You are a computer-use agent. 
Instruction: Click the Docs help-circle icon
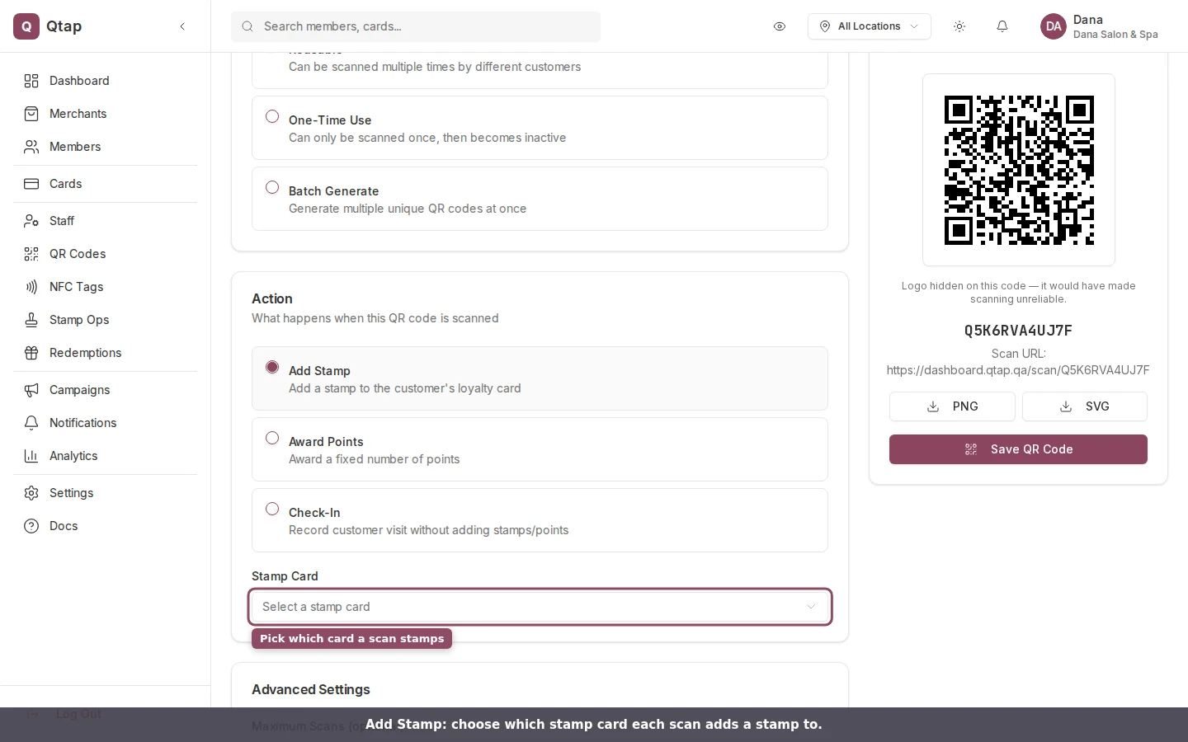(x=31, y=526)
